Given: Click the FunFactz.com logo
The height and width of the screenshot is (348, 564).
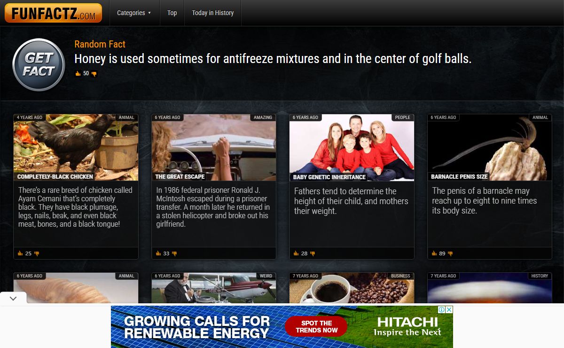Looking at the screenshot, I should pos(53,13).
